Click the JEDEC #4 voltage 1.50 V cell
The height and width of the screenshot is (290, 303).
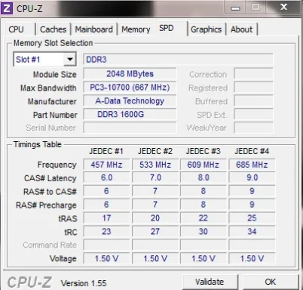coord(252,258)
